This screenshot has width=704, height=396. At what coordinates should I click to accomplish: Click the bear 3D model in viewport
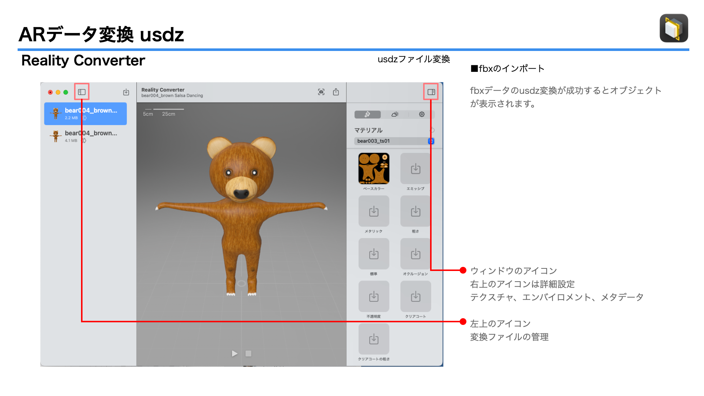pos(241,216)
